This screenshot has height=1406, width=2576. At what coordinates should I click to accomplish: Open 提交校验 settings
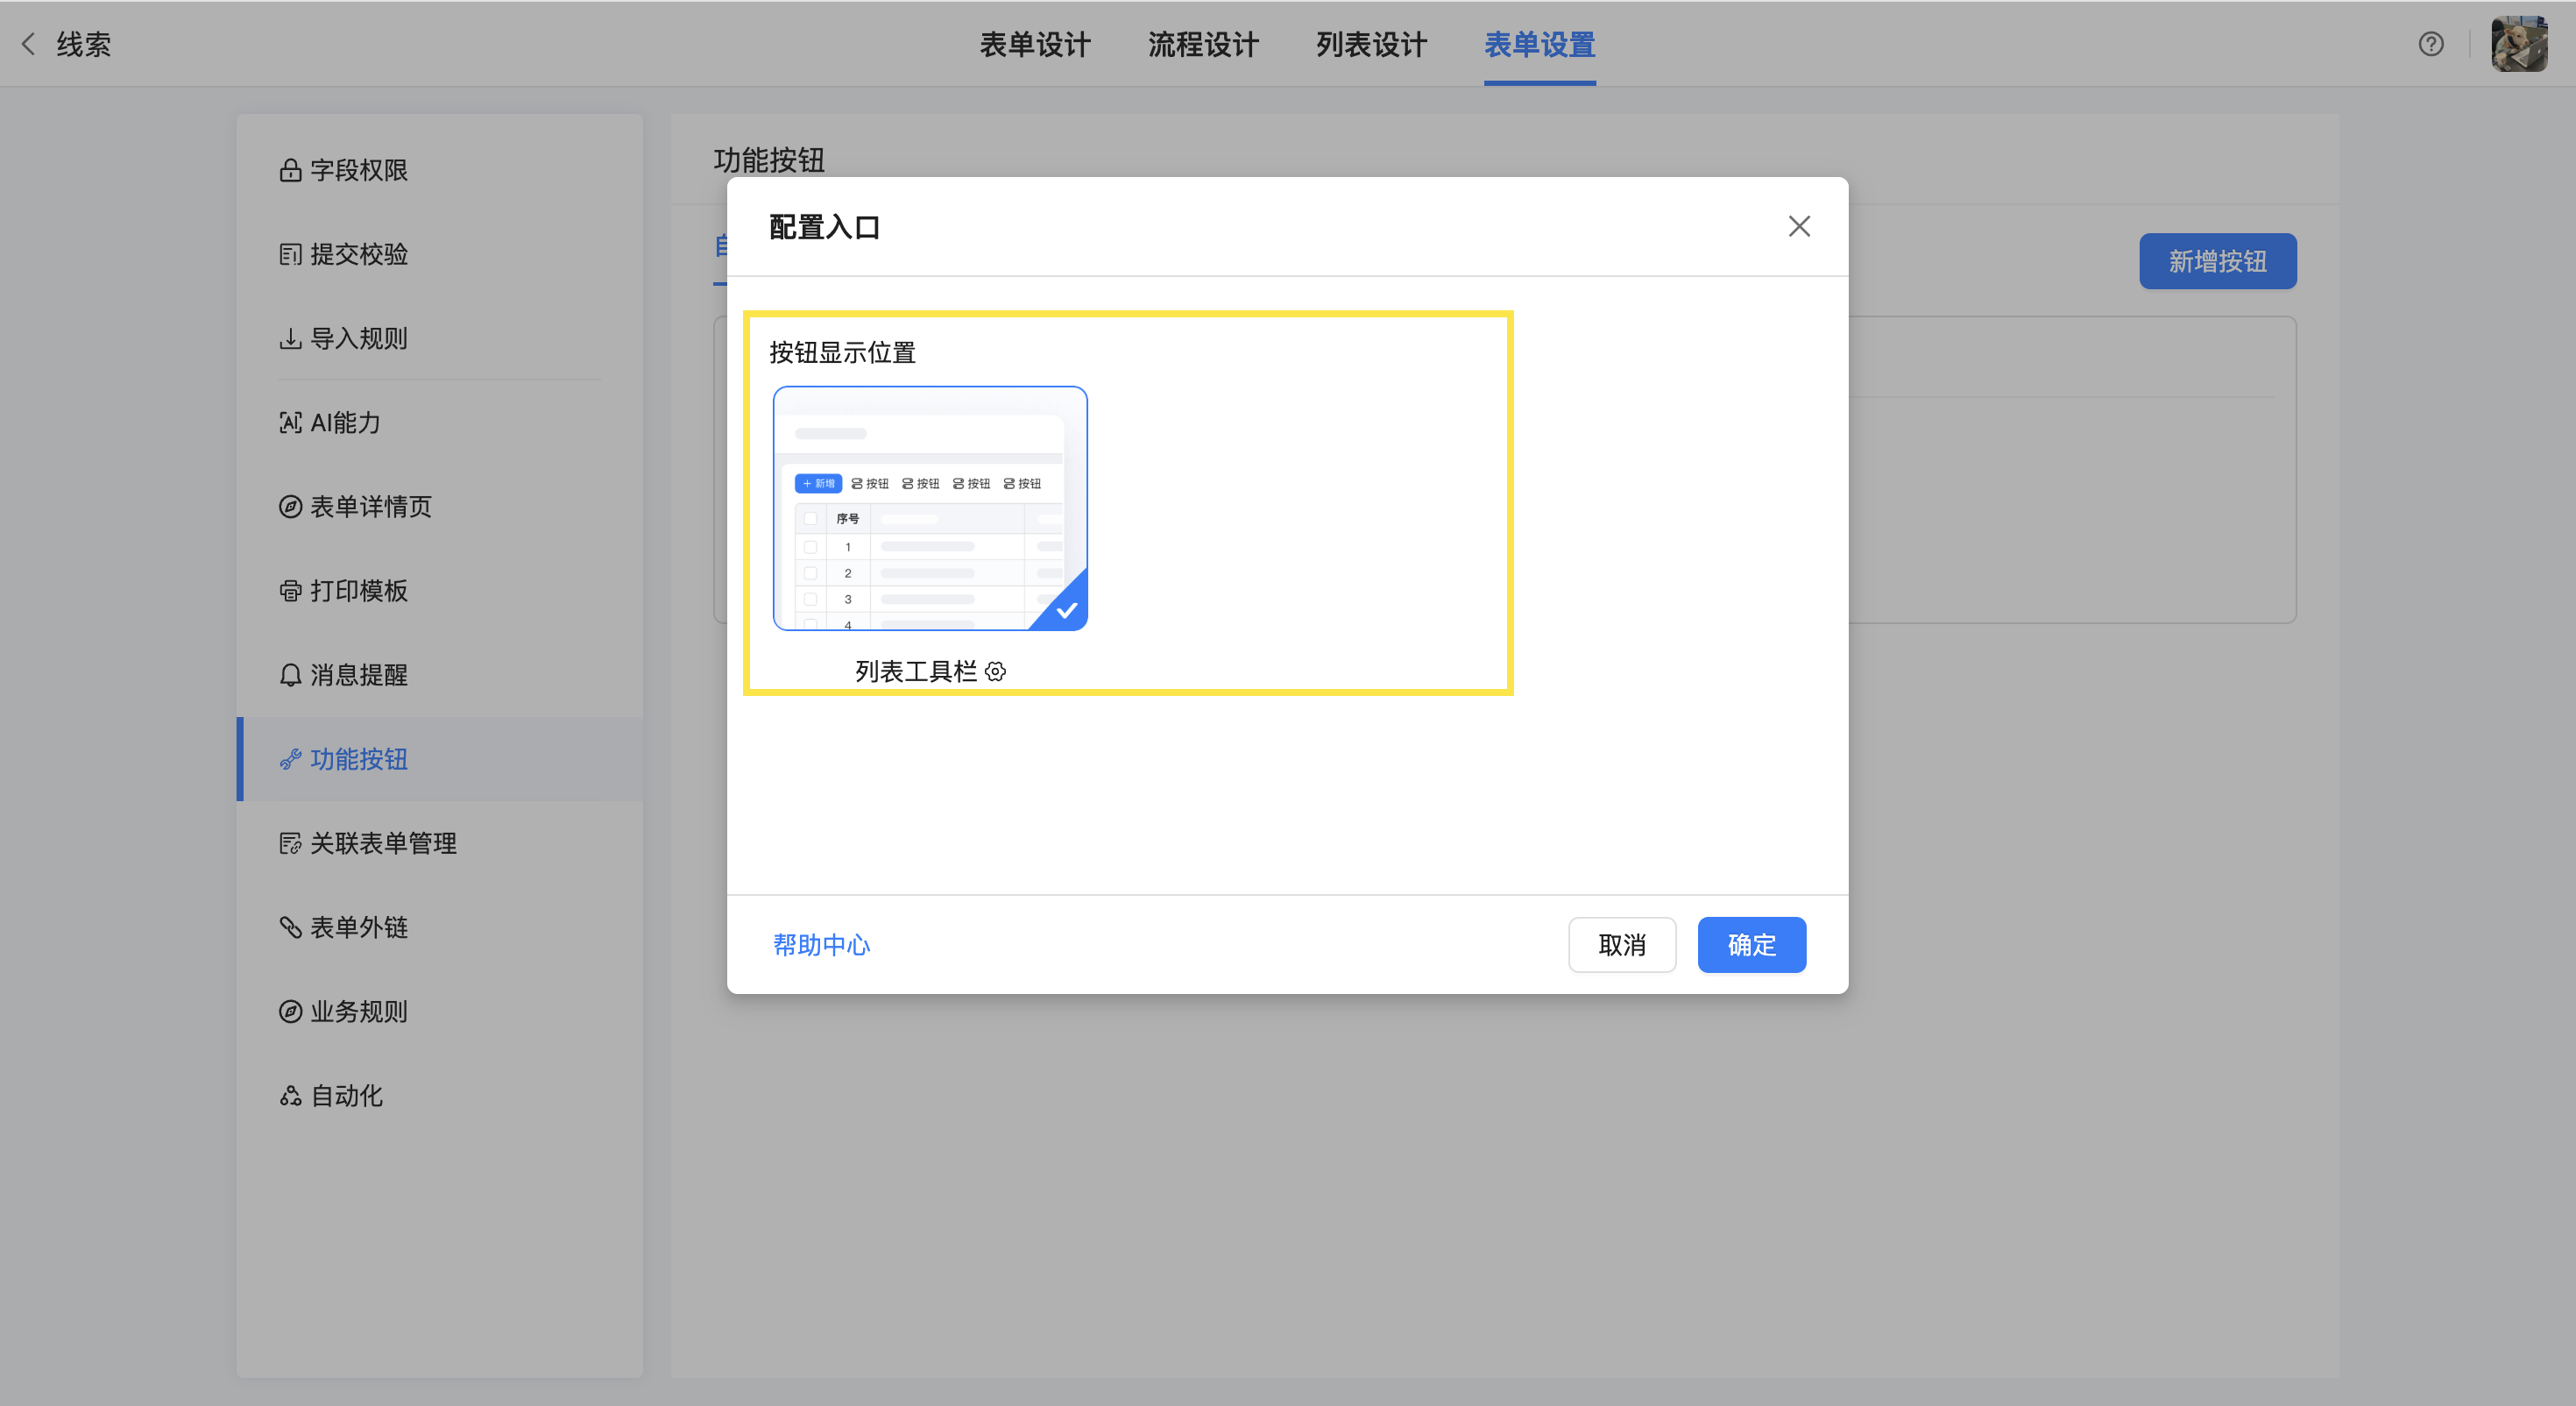440,254
